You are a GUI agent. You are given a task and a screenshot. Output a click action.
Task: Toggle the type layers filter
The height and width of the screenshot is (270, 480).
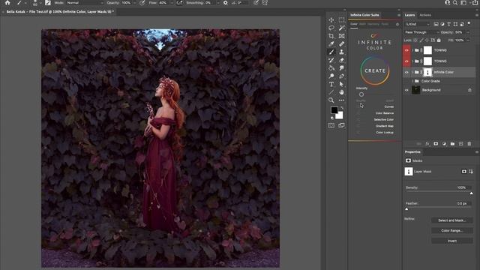448,24
